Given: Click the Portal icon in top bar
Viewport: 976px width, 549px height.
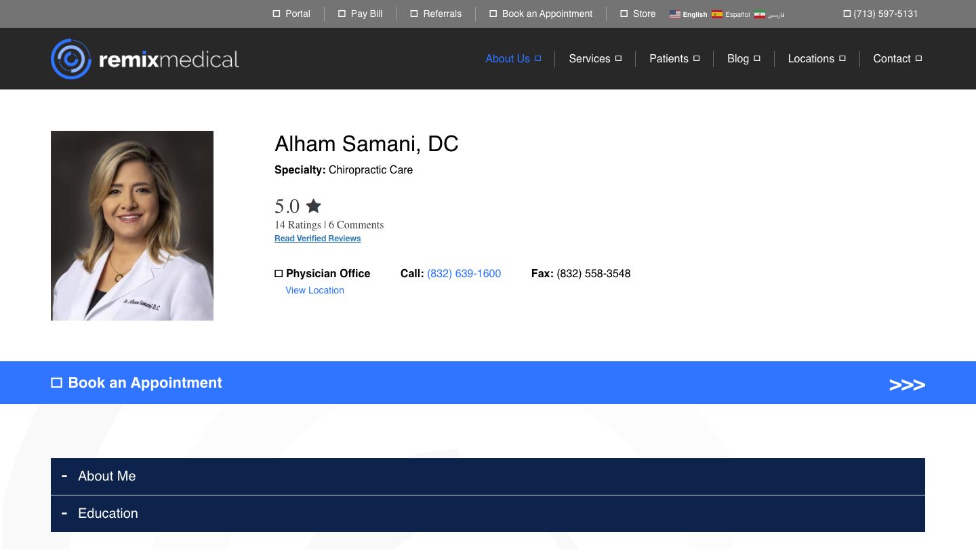Looking at the screenshot, I should click(x=277, y=14).
